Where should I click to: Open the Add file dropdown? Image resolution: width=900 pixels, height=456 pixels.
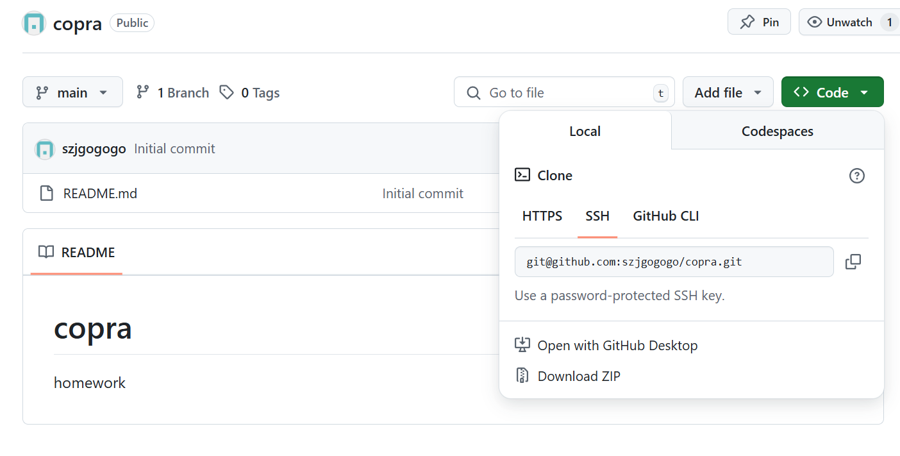pyautogui.click(x=728, y=92)
